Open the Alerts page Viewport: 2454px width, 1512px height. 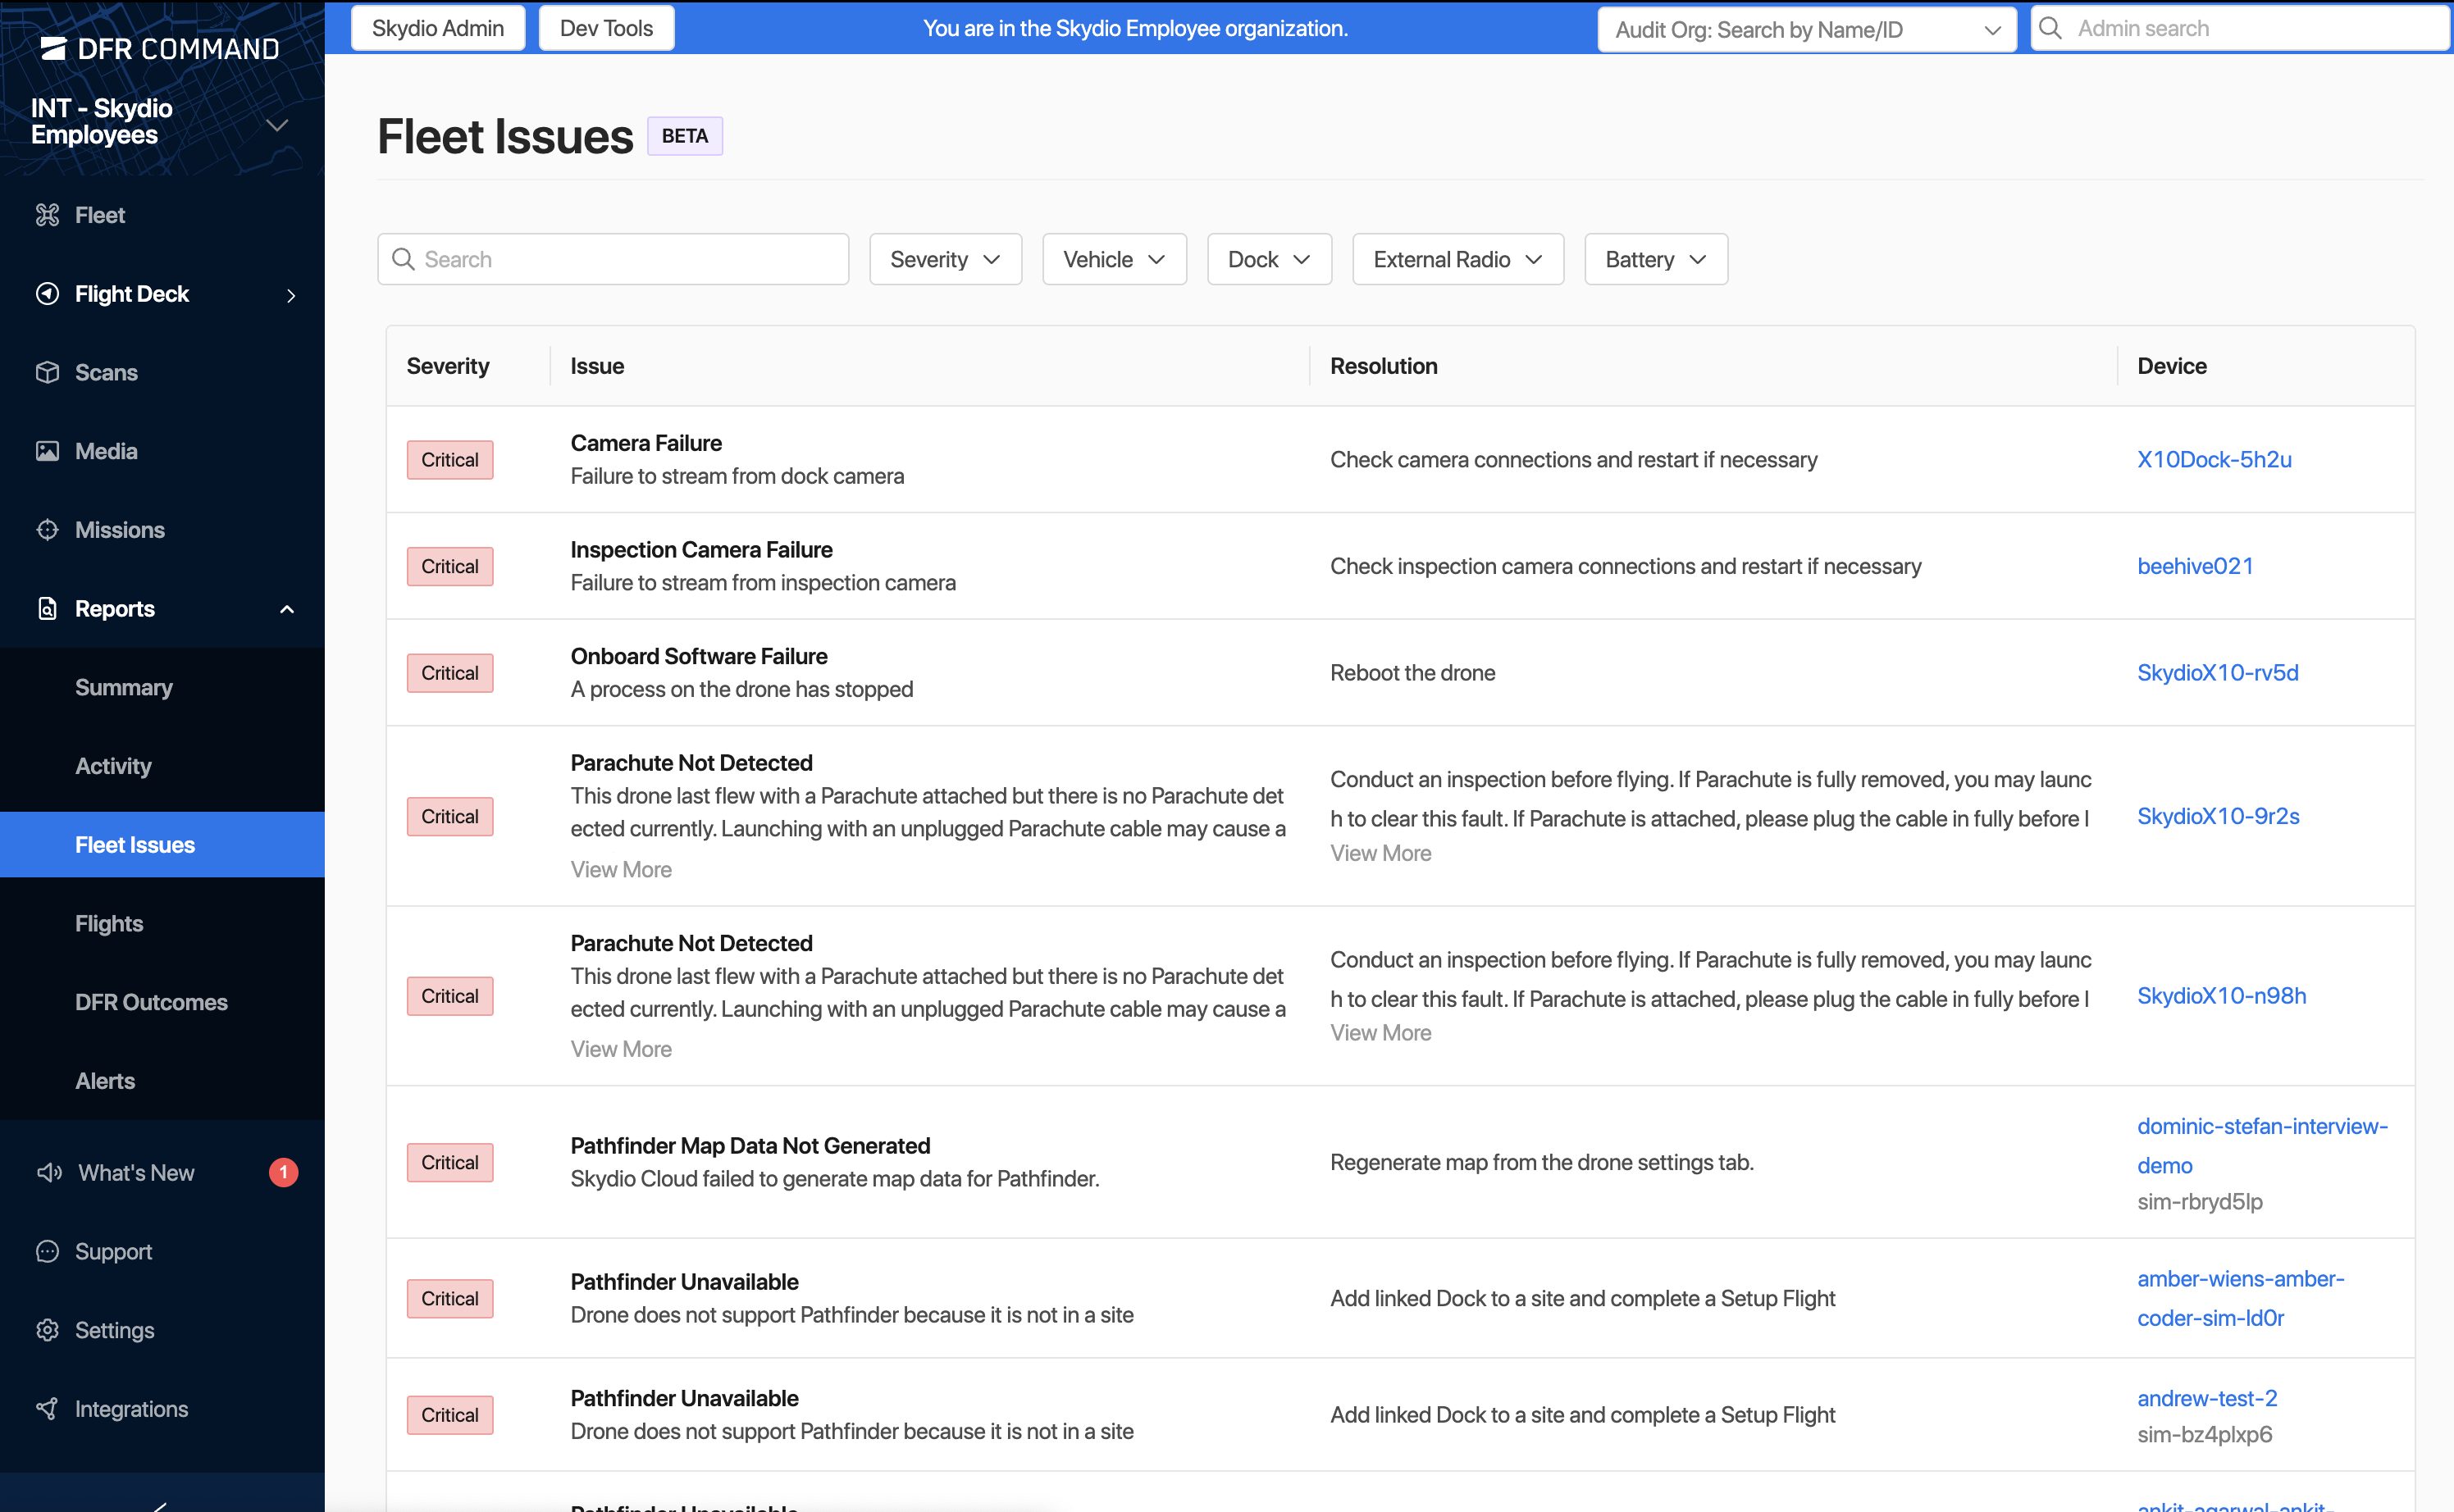point(105,1081)
